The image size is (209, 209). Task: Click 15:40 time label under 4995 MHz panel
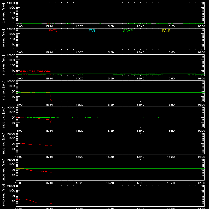140,157
